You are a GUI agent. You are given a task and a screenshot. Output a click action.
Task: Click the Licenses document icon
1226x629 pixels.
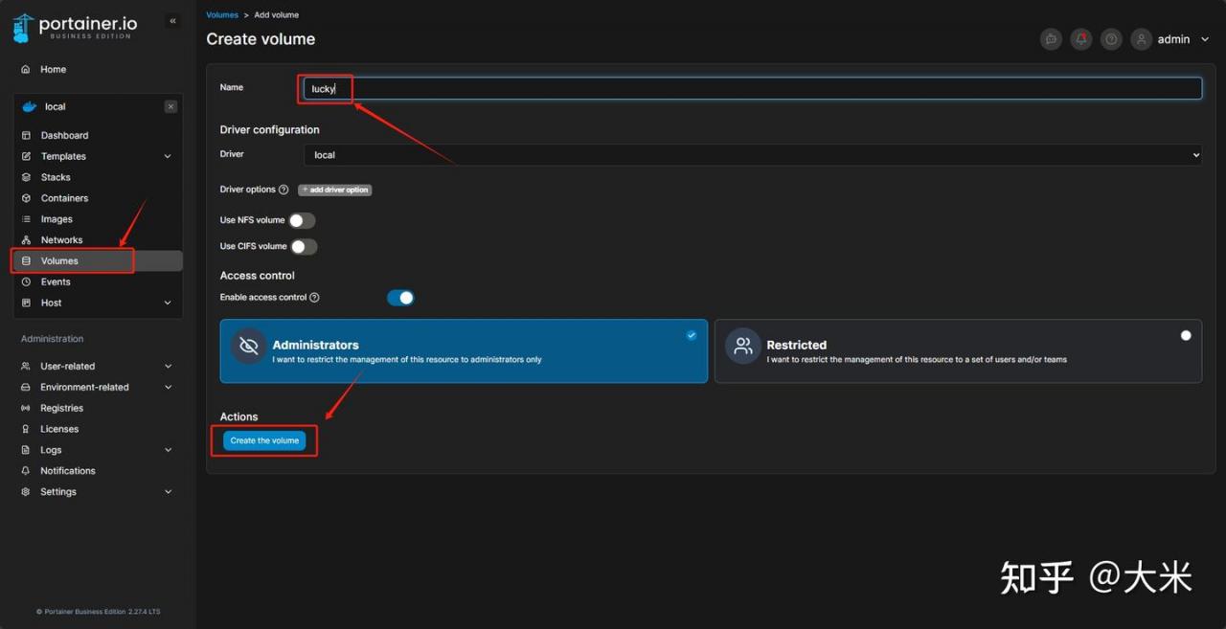pyautogui.click(x=26, y=430)
